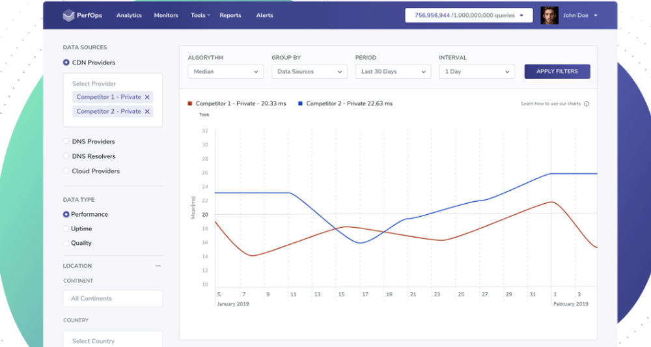Image resolution: width=651 pixels, height=347 pixels.
Task: Click the Competitor 2 - Private 22.63 ms legend
Action: pos(349,104)
